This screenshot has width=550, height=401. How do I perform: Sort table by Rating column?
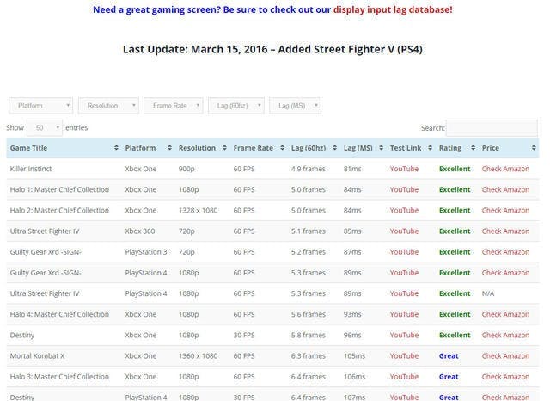[456, 148]
